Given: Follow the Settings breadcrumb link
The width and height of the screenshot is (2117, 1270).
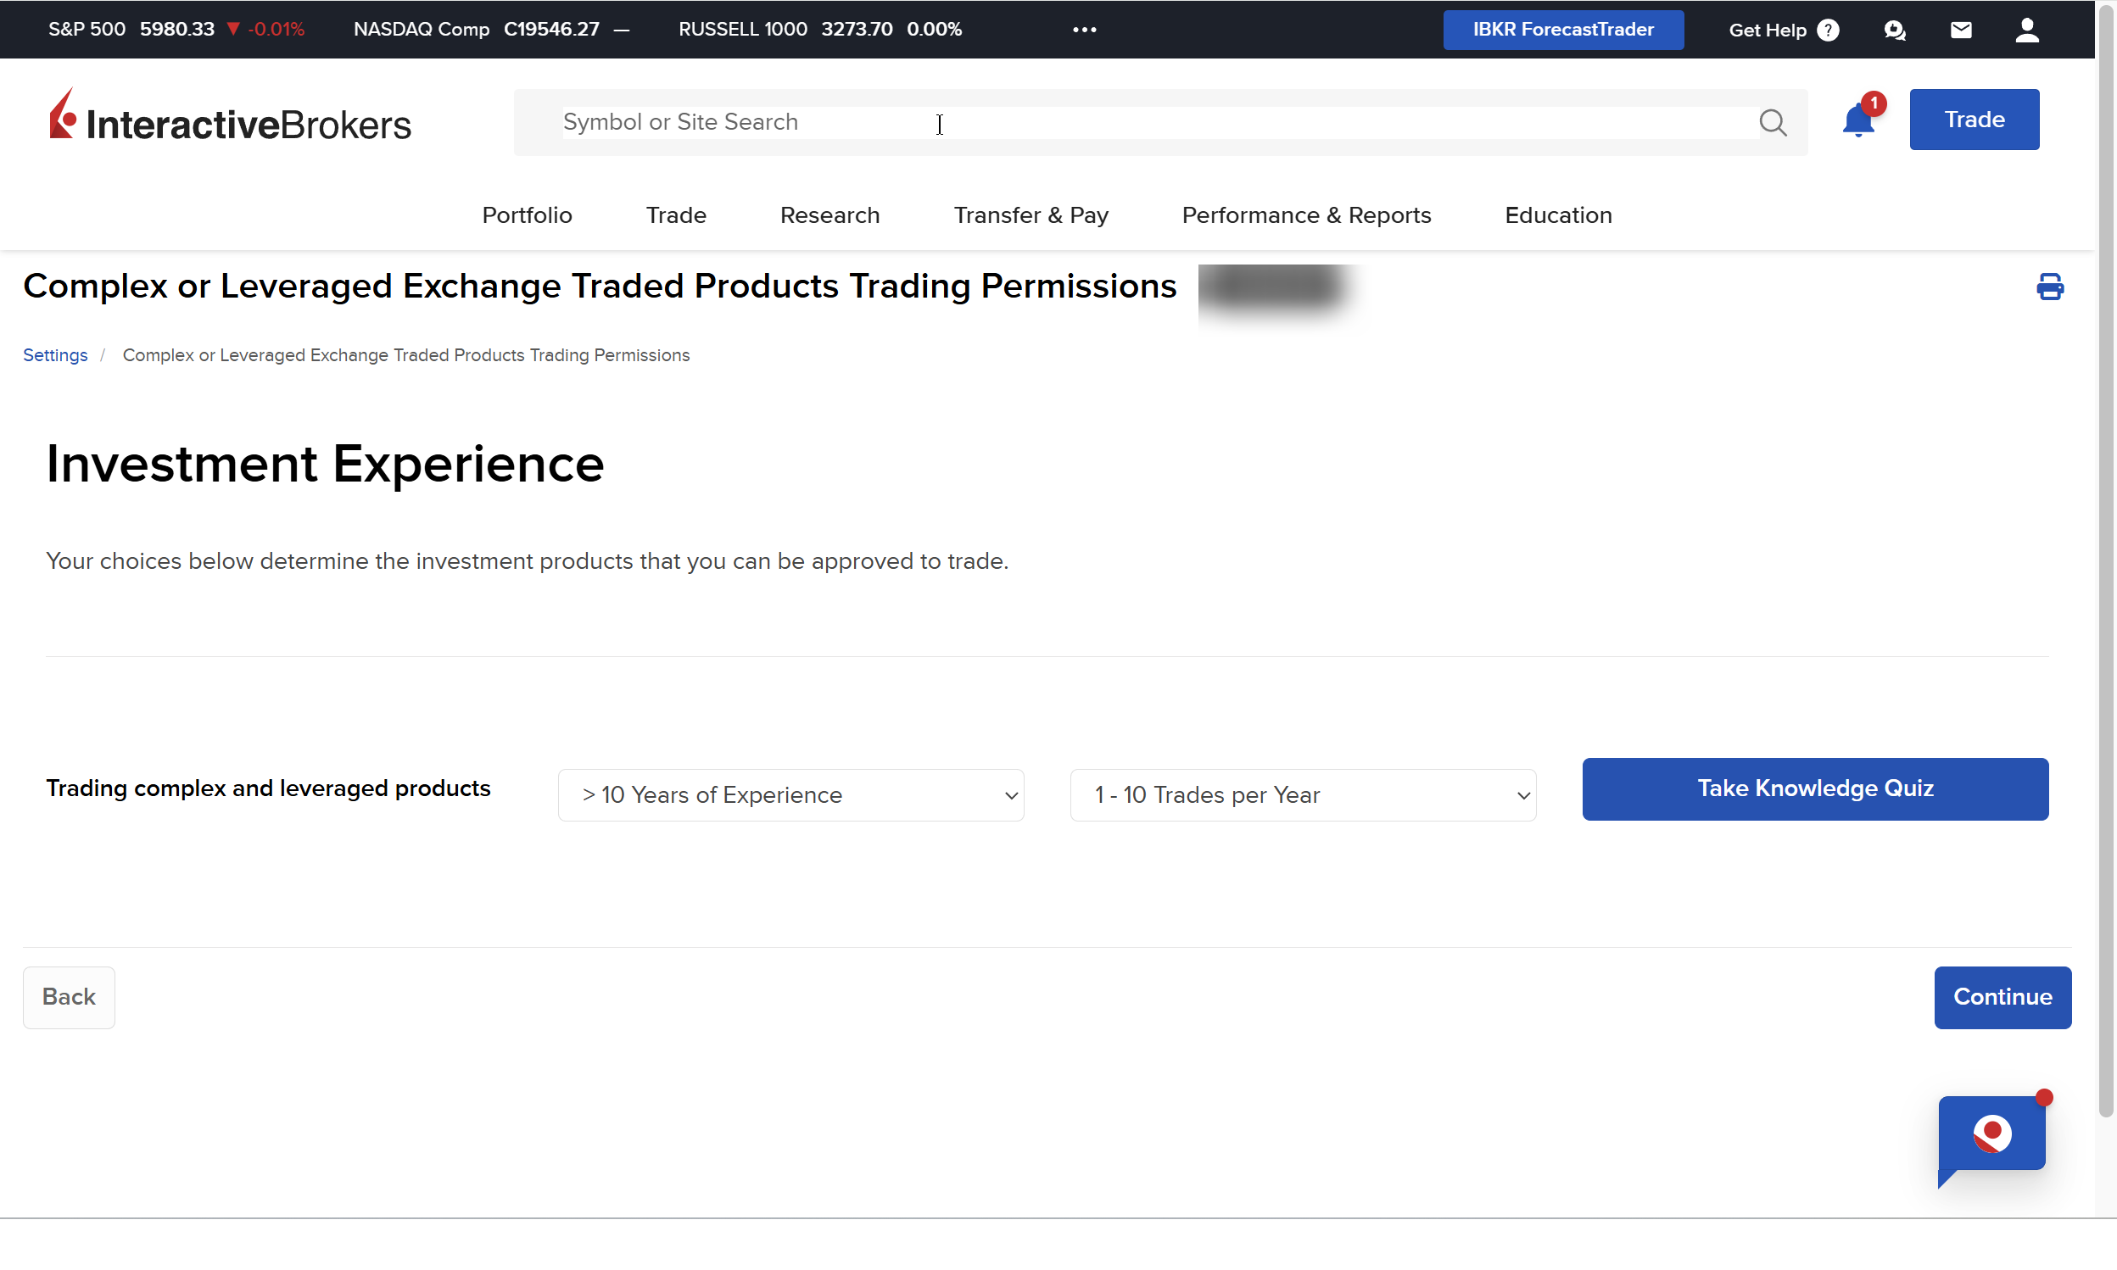Looking at the screenshot, I should click(55, 355).
